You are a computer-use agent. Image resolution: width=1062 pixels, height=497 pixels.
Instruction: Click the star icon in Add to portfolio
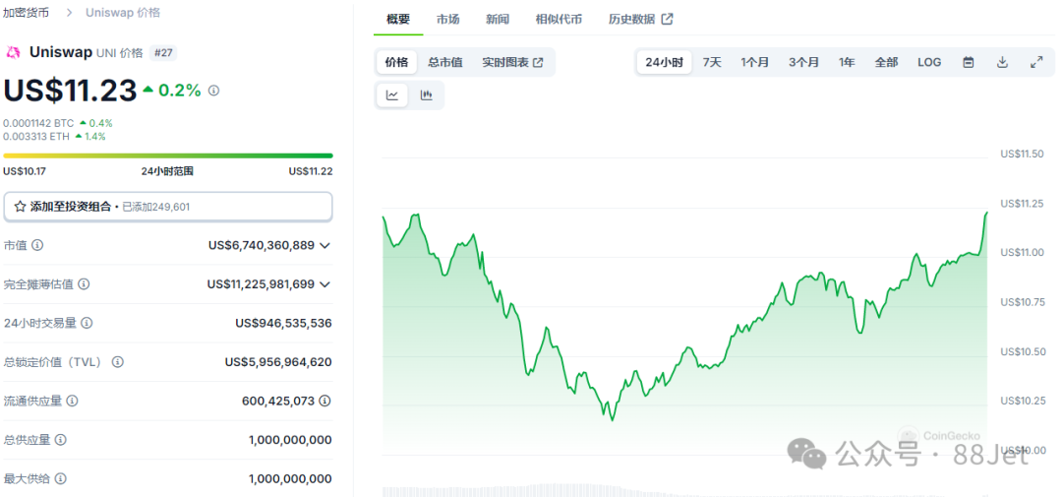(21, 207)
